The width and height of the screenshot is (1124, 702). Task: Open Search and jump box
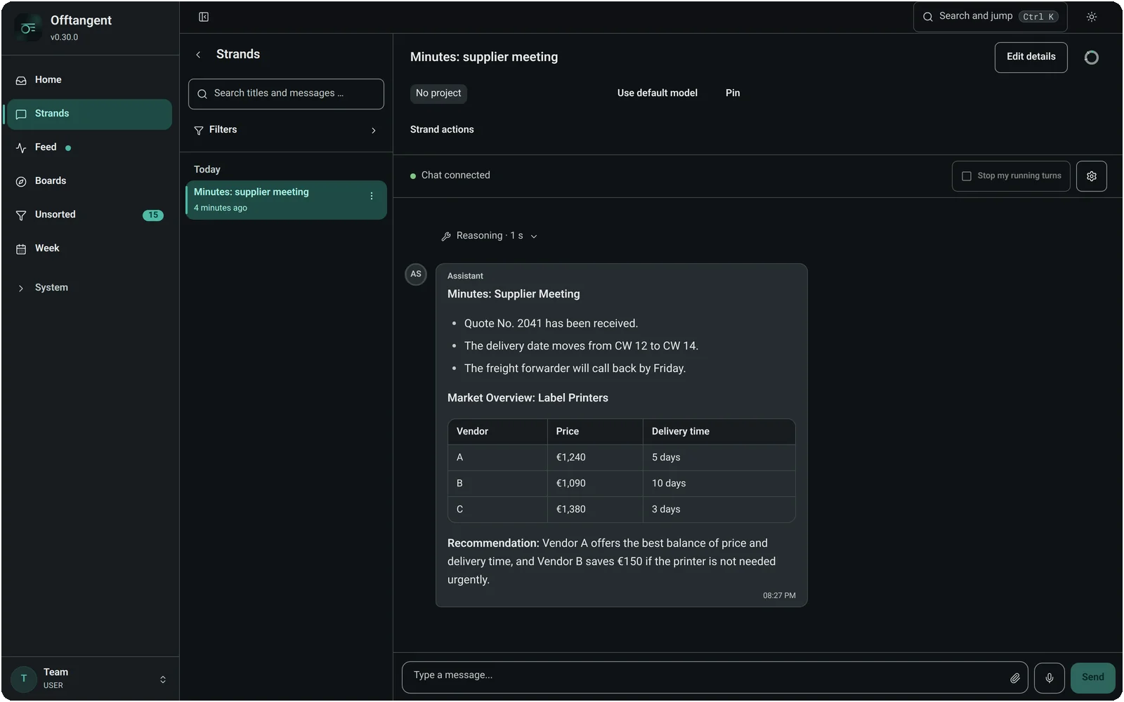coord(990,17)
